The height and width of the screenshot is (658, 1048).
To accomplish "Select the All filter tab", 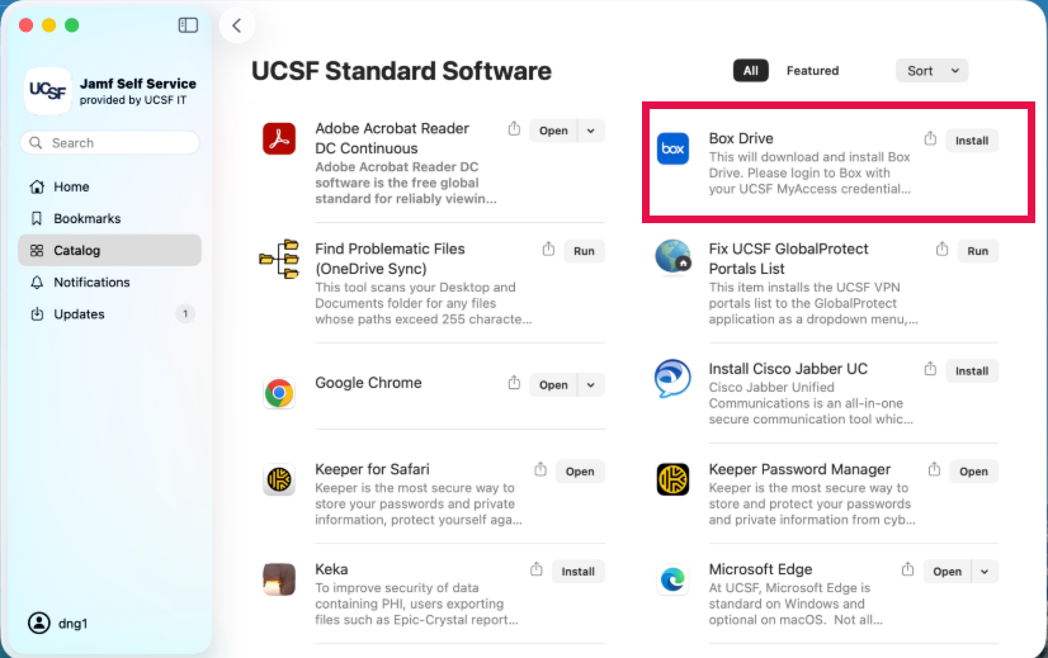I will (751, 70).
